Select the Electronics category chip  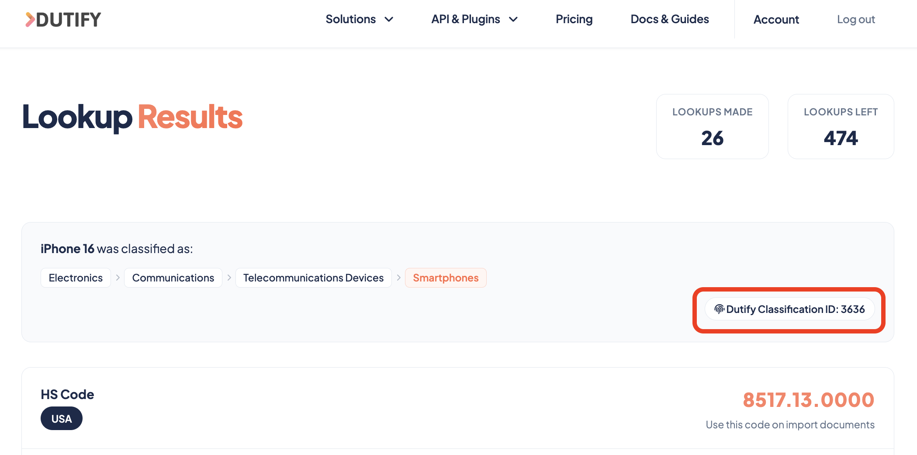pos(76,278)
